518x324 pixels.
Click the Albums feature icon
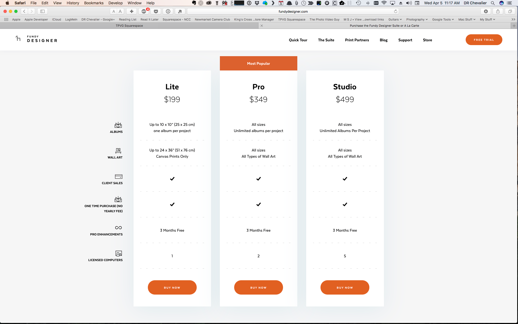click(118, 125)
